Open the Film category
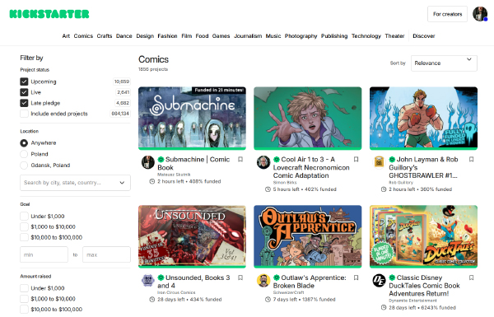The height and width of the screenshot is (317, 494). pos(187,36)
